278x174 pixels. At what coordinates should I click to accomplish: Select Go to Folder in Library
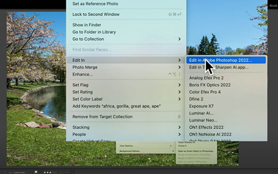[x=126, y=32]
